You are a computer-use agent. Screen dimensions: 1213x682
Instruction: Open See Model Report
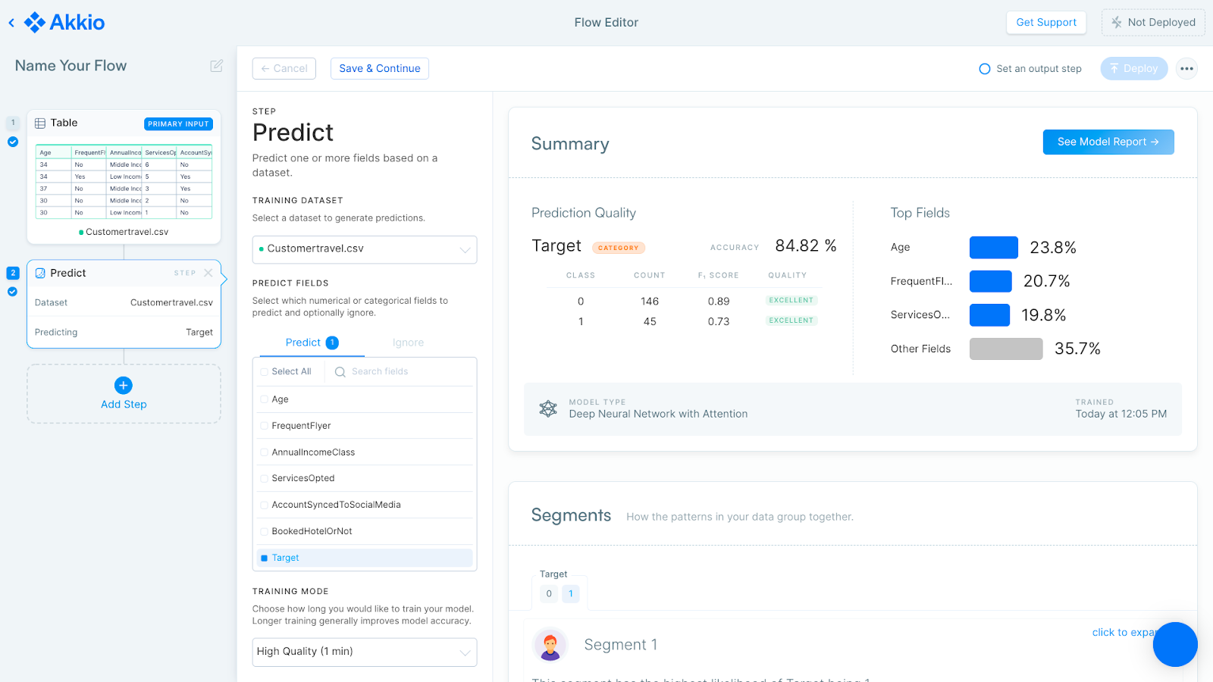1108,142
